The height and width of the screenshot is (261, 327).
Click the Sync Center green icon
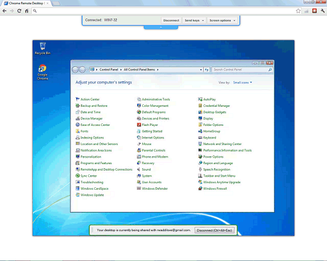click(78, 176)
